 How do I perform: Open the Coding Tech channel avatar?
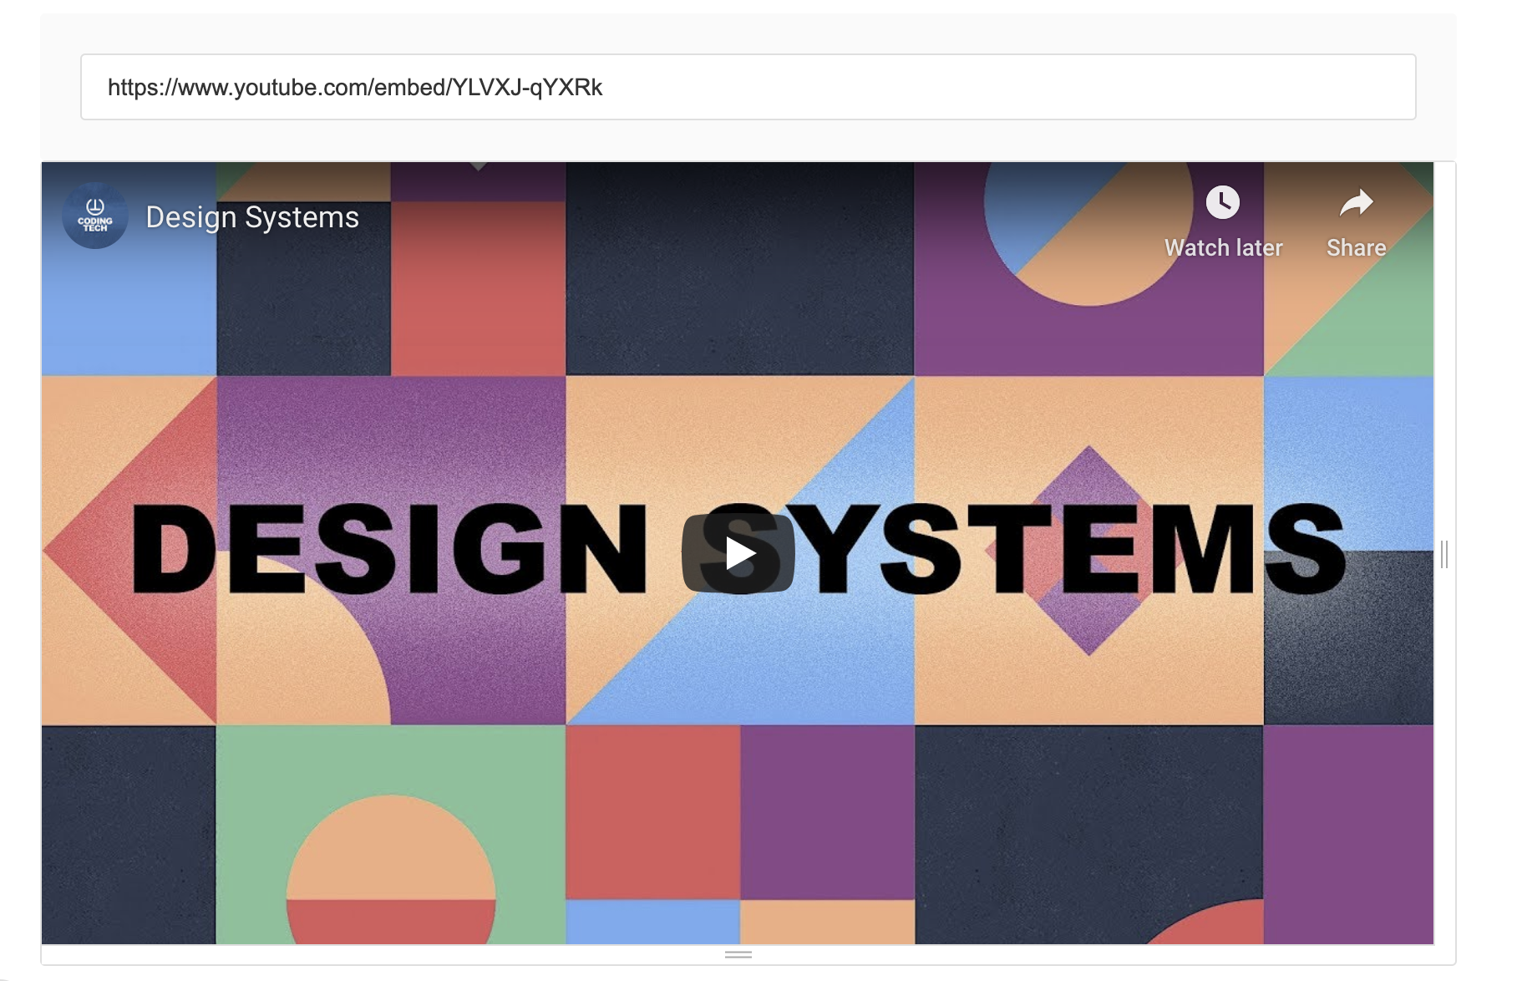pos(95,216)
